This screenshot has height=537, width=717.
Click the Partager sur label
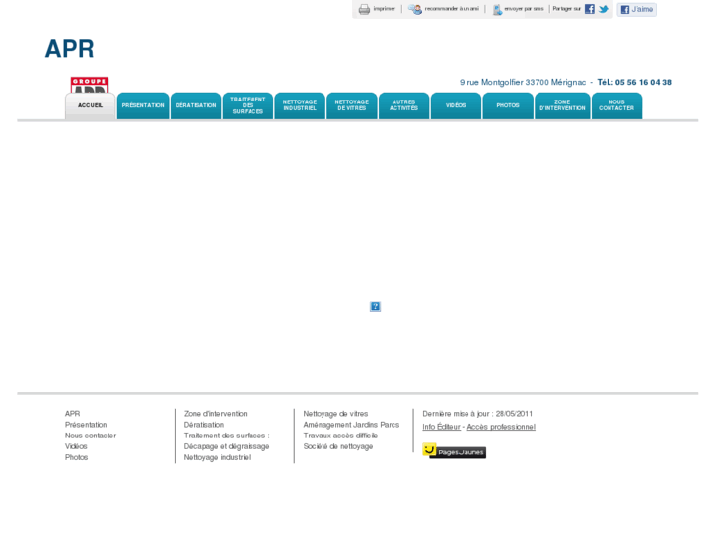coord(566,9)
